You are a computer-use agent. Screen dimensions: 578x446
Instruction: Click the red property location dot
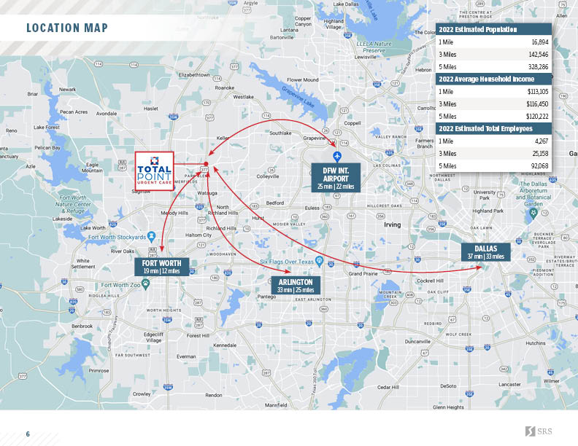(206, 164)
